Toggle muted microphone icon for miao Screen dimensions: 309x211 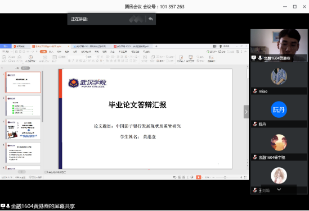pyautogui.click(x=255, y=91)
